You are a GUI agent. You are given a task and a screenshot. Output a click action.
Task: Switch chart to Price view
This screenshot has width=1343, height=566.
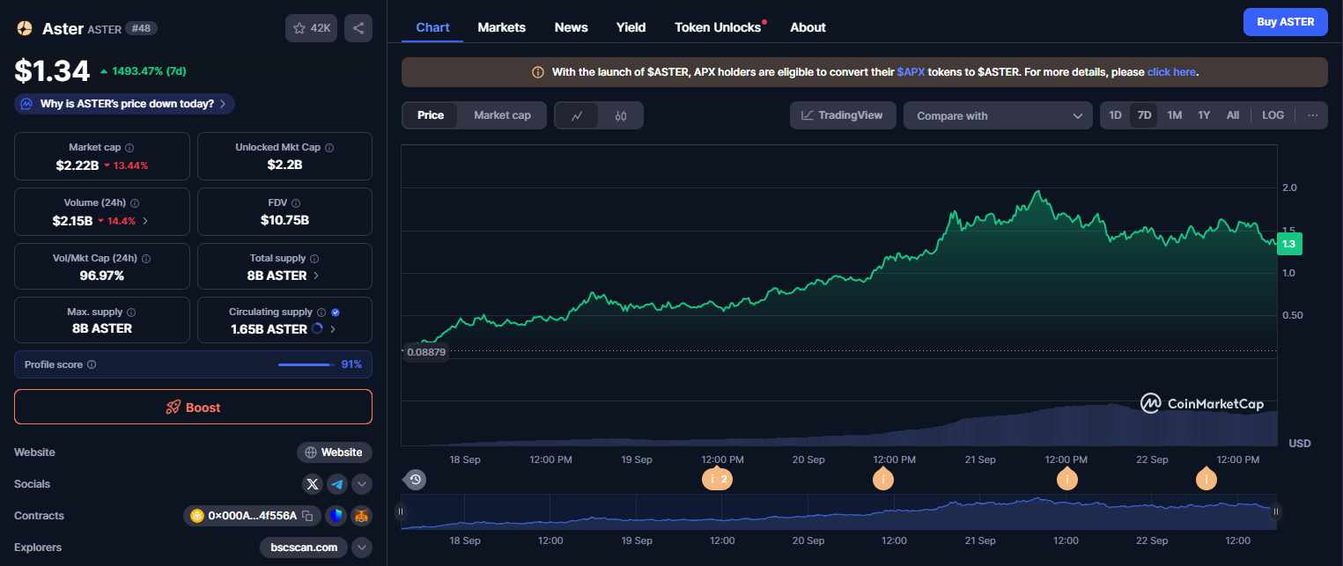(431, 115)
